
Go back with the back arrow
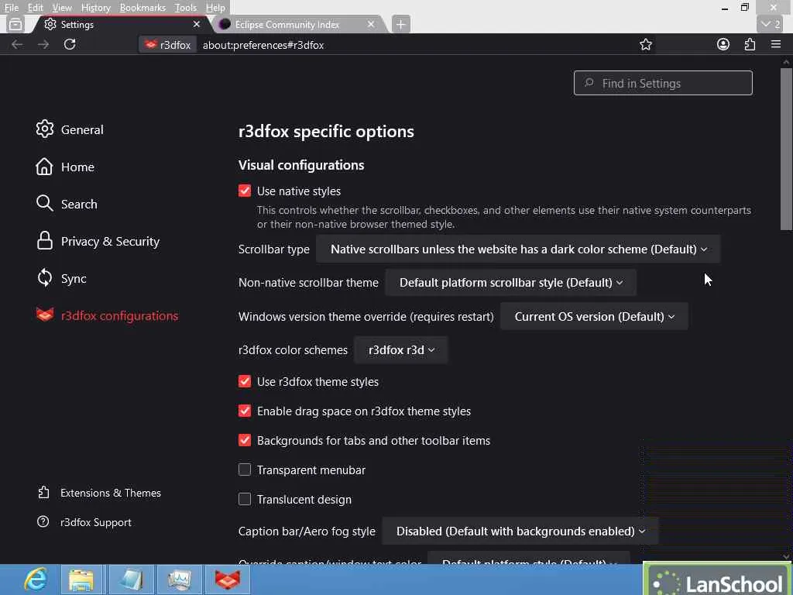coord(17,44)
